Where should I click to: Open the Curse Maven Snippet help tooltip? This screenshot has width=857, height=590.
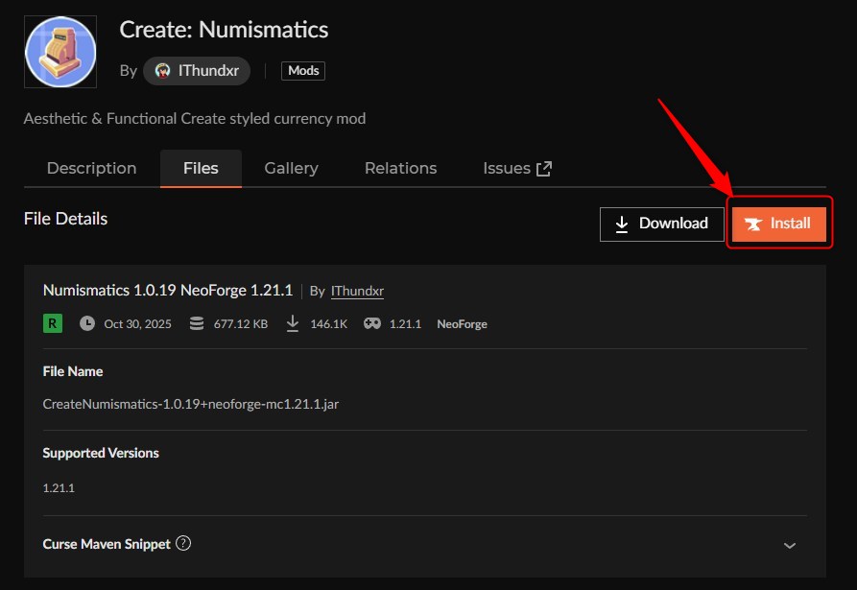(x=182, y=544)
